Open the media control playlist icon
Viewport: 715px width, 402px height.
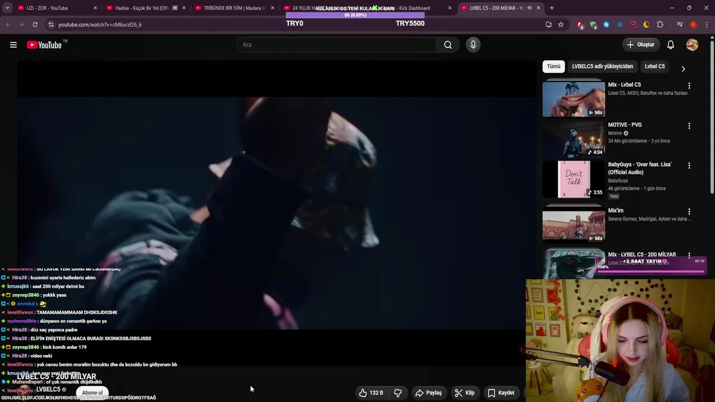[x=680, y=25]
